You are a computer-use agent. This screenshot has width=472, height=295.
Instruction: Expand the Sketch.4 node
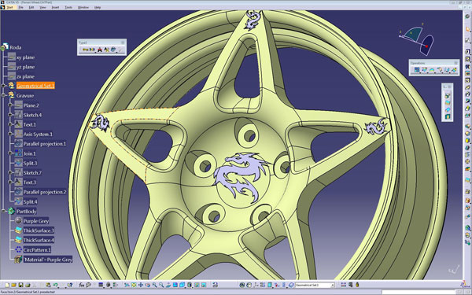tap(10, 115)
